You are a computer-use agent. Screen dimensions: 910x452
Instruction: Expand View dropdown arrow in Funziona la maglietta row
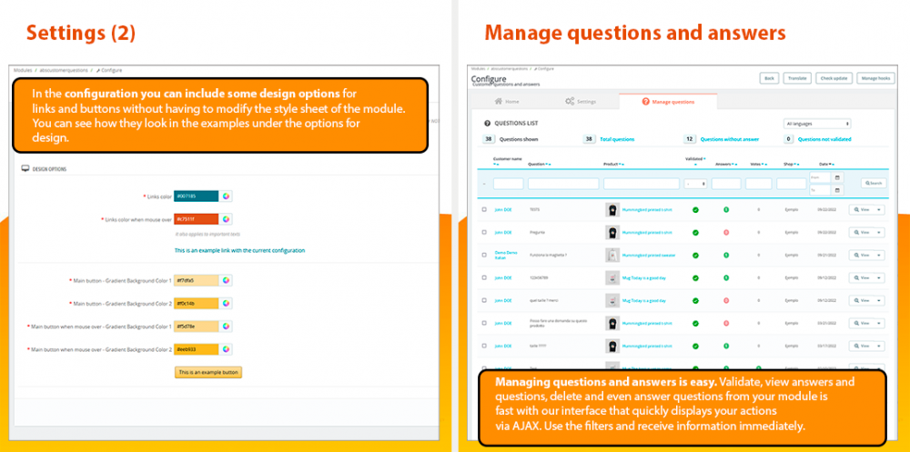[x=879, y=255]
